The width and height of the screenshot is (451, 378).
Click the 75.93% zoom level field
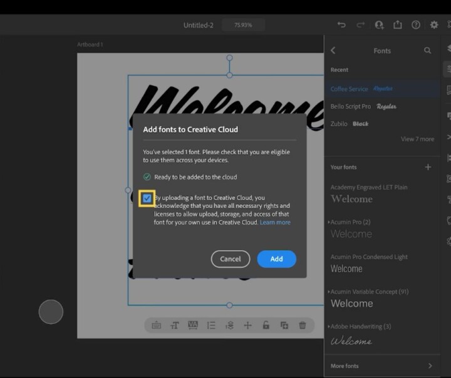pos(243,25)
